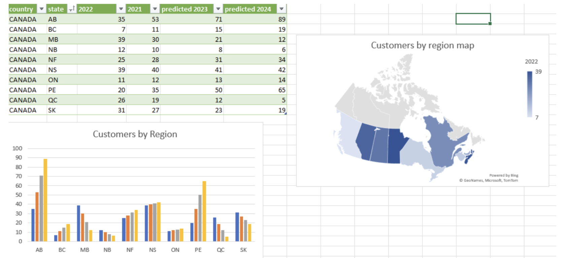
Task: Click the table resize handle below SK row
Action: coord(286,114)
